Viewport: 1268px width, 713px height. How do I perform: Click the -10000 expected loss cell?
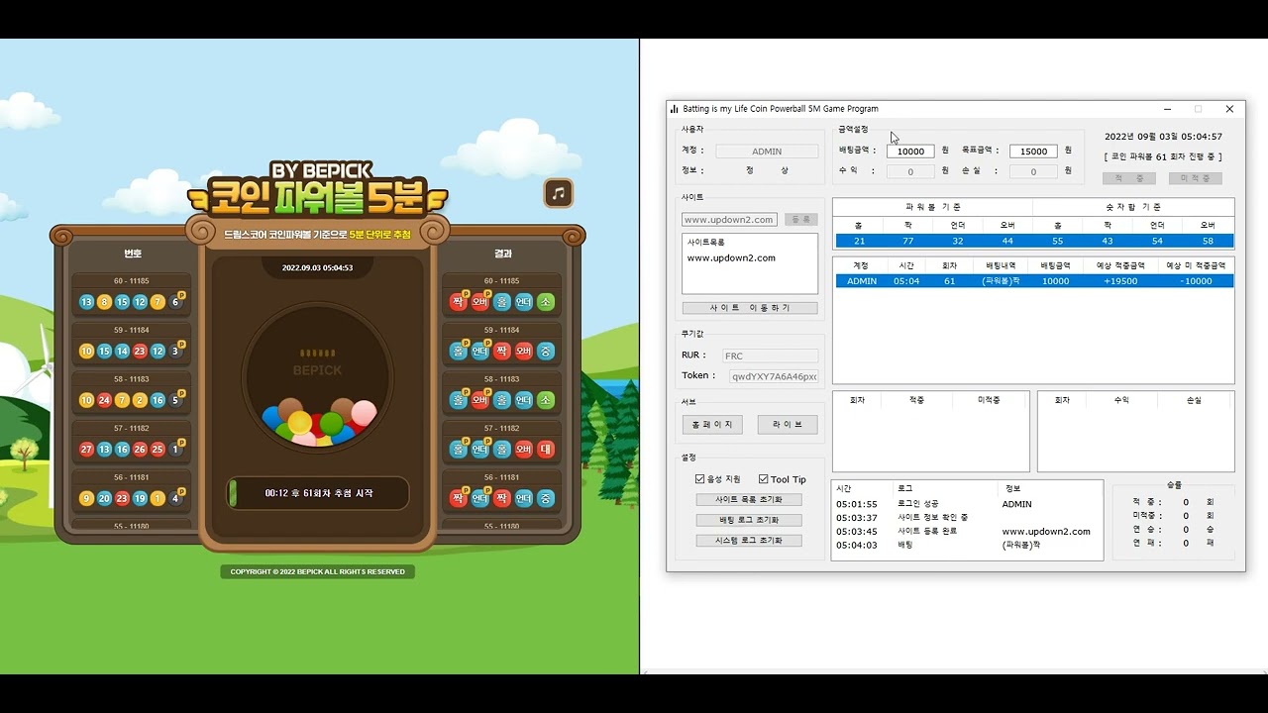click(x=1197, y=281)
